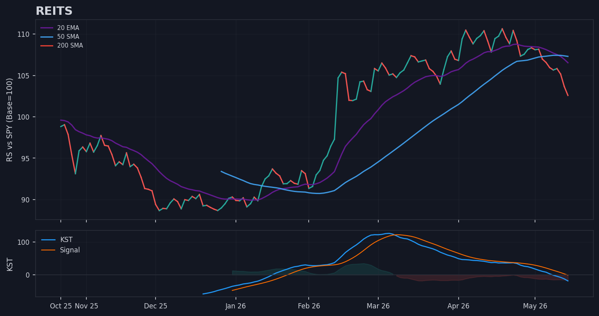
Task: Click the blue 50 SMA legend line sample
Action: [x=47, y=37]
